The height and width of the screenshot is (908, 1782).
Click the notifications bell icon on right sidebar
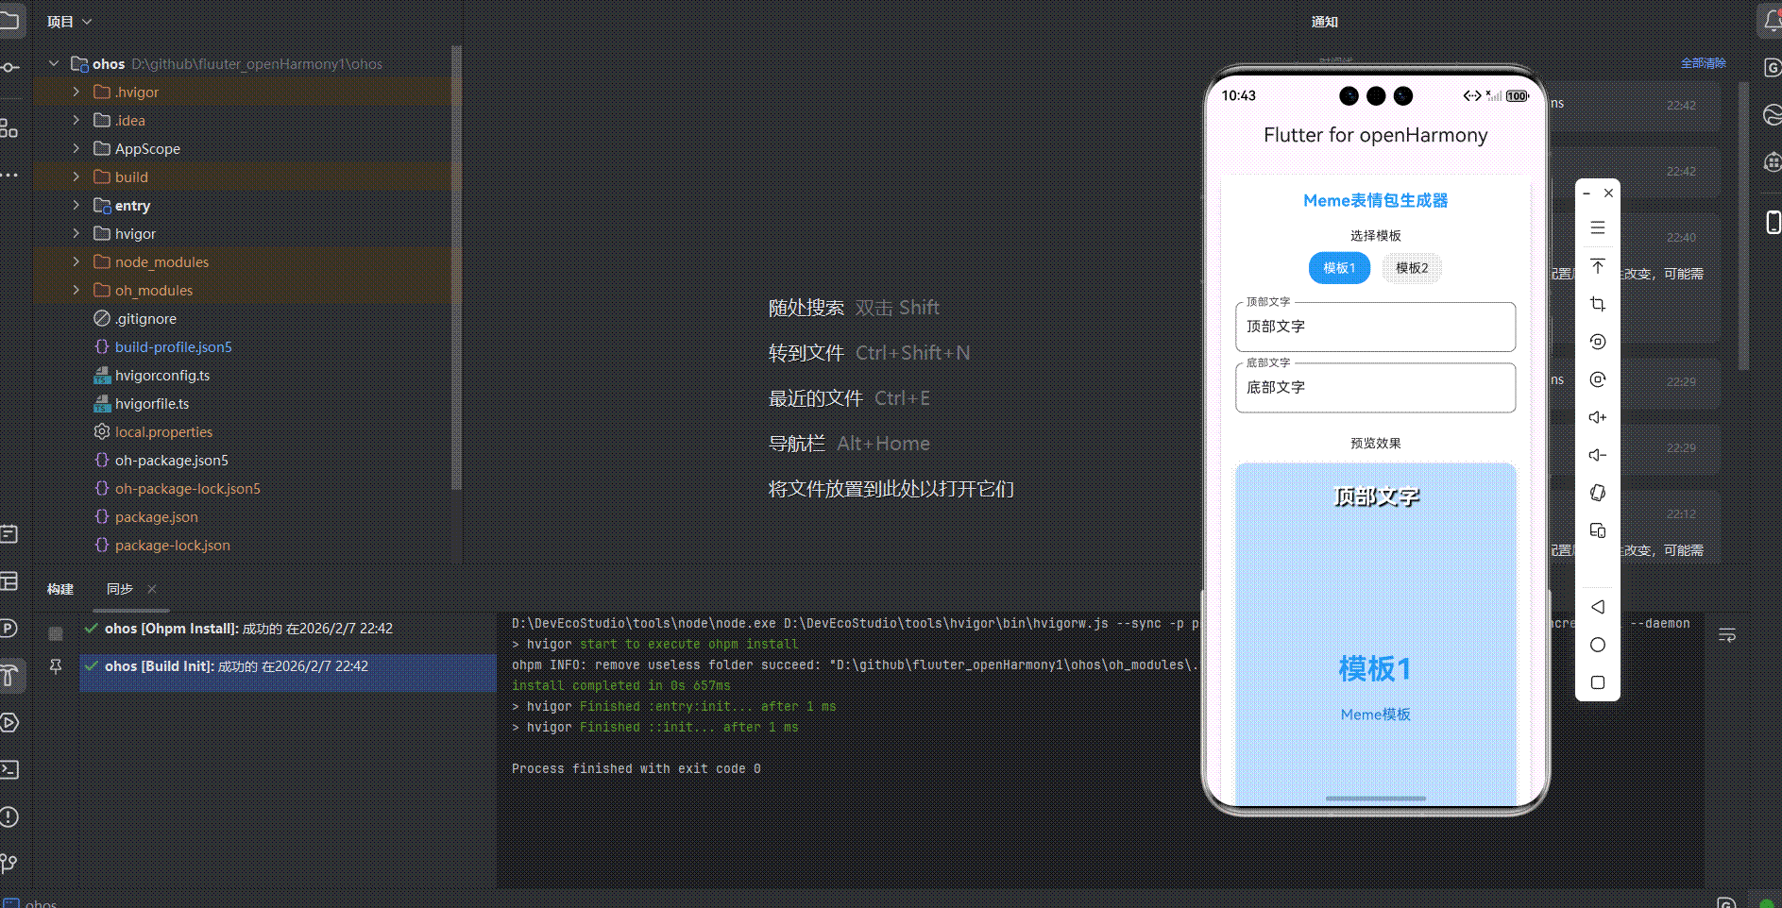tap(1773, 21)
